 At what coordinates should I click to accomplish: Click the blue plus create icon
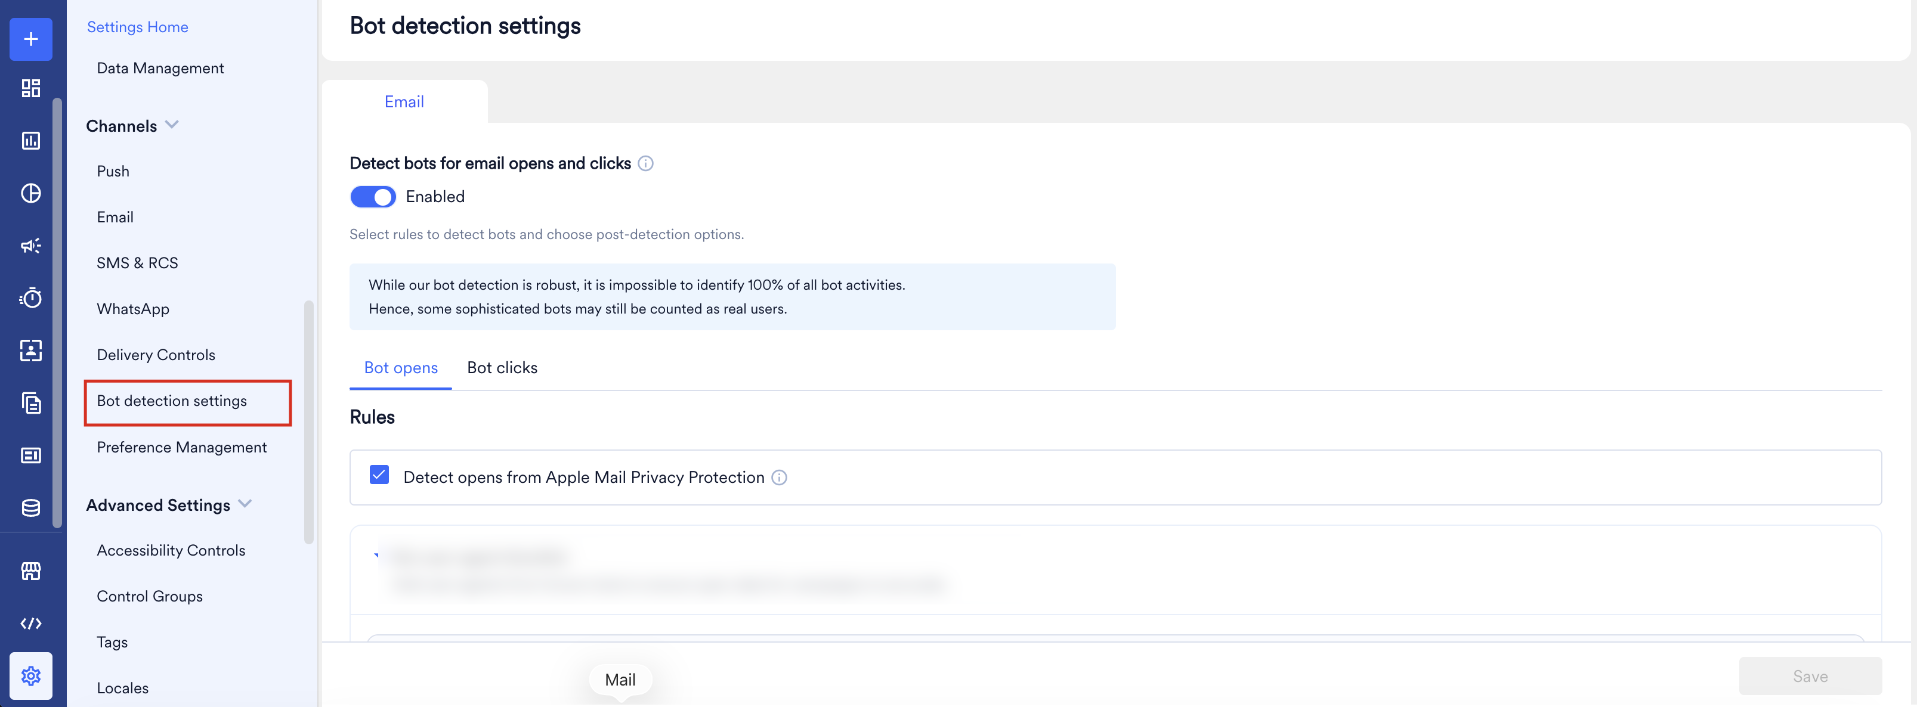(30, 39)
